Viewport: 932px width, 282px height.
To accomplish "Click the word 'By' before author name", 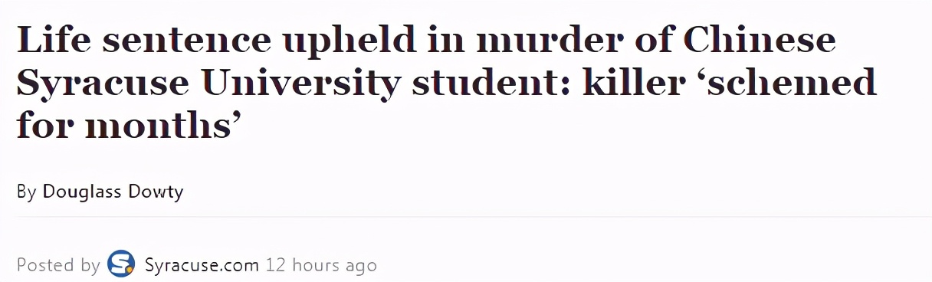I will click(x=26, y=192).
